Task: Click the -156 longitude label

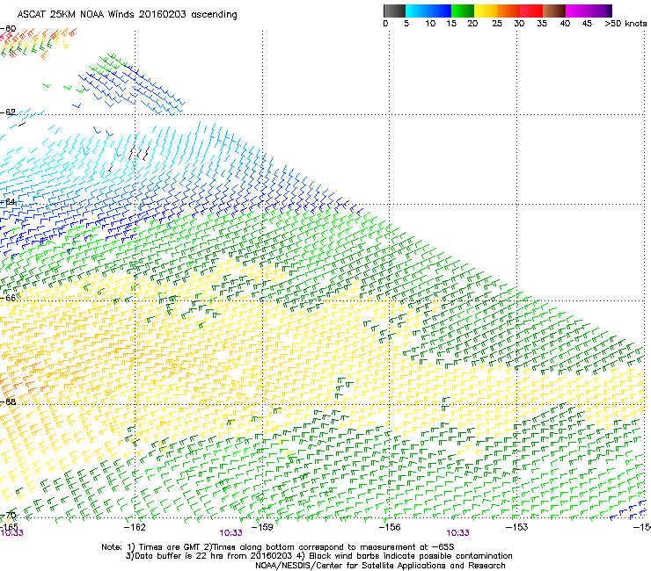Action: [390, 527]
